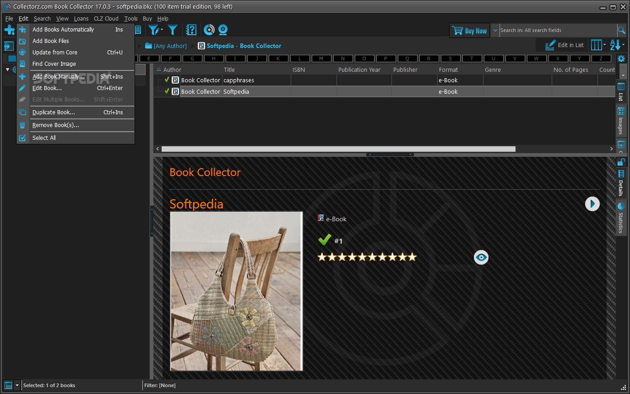Viewport: 630px width, 394px height.
Task: Toggle the lock icon on the right sidebar
Action: click(621, 162)
